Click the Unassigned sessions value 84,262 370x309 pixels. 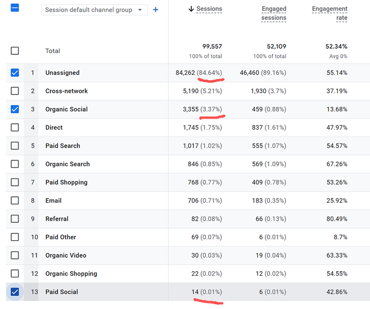[185, 73]
